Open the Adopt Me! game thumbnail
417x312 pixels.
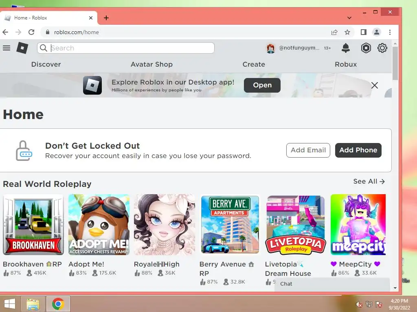click(x=99, y=225)
